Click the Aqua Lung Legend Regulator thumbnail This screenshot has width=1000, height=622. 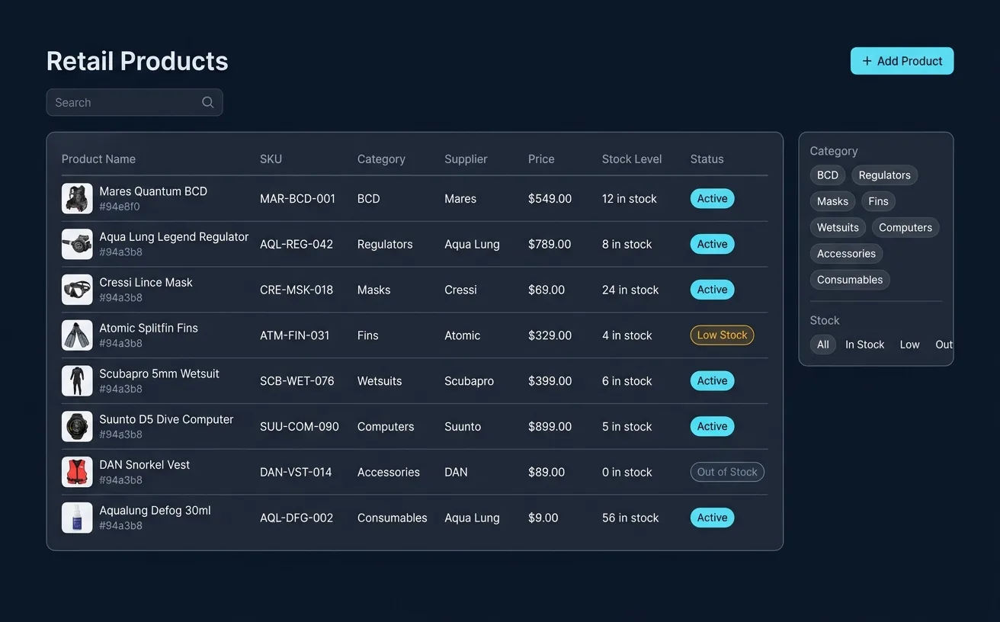(x=77, y=244)
